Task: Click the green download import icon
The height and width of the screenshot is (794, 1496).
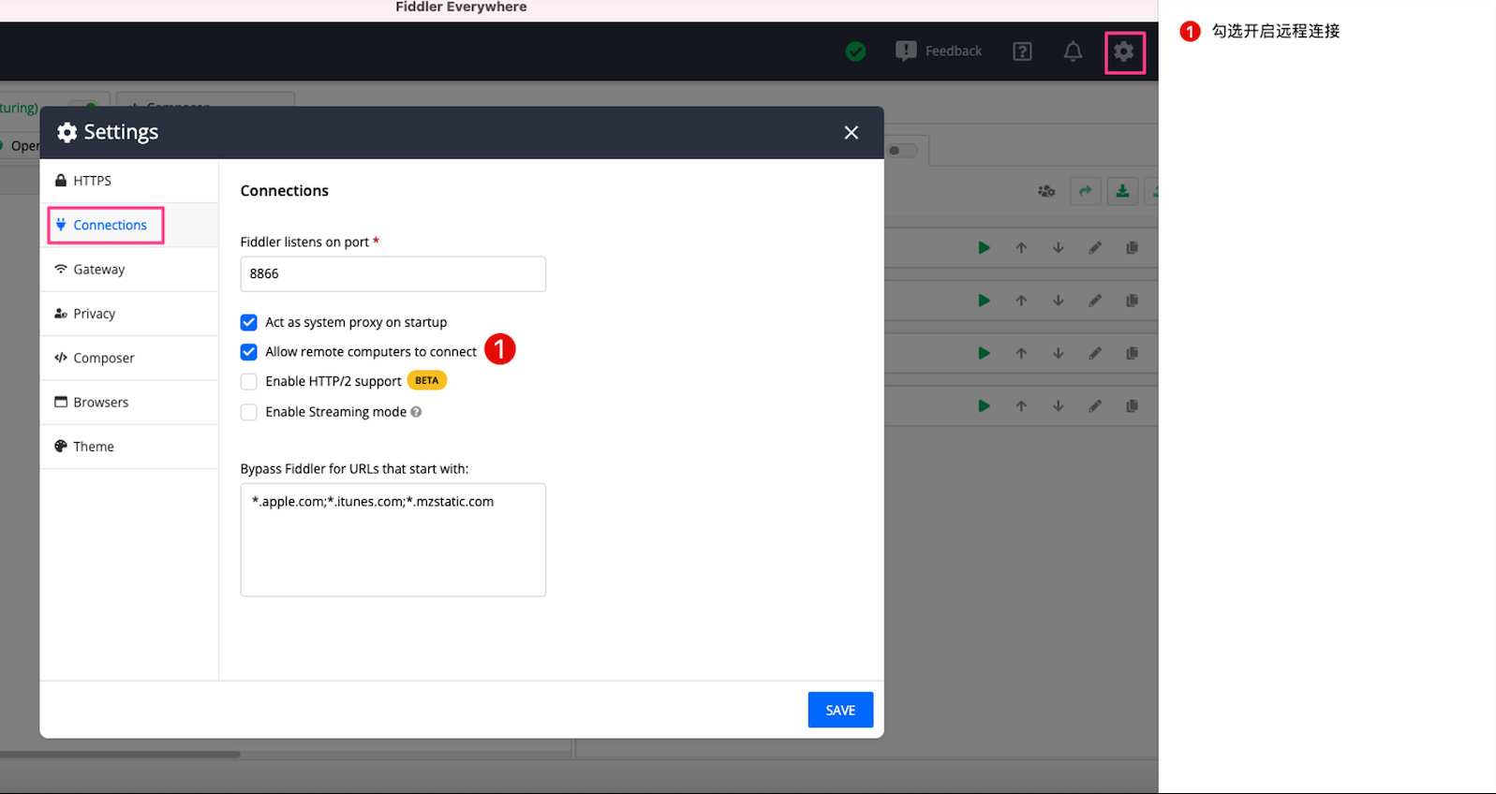Action: point(1122,191)
